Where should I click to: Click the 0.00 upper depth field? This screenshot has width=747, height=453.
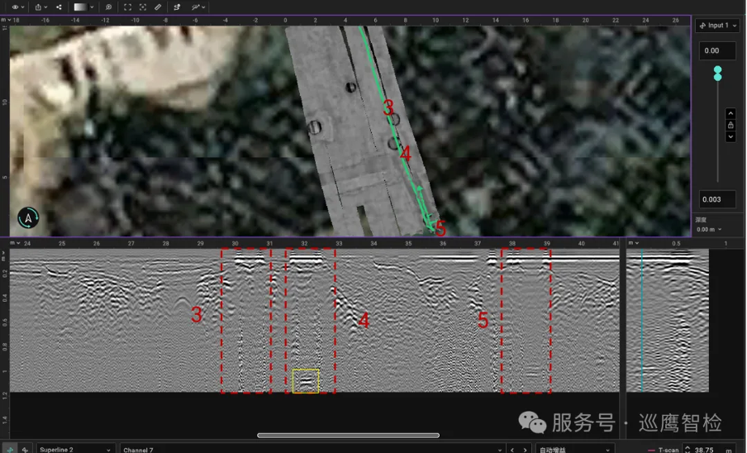click(716, 51)
